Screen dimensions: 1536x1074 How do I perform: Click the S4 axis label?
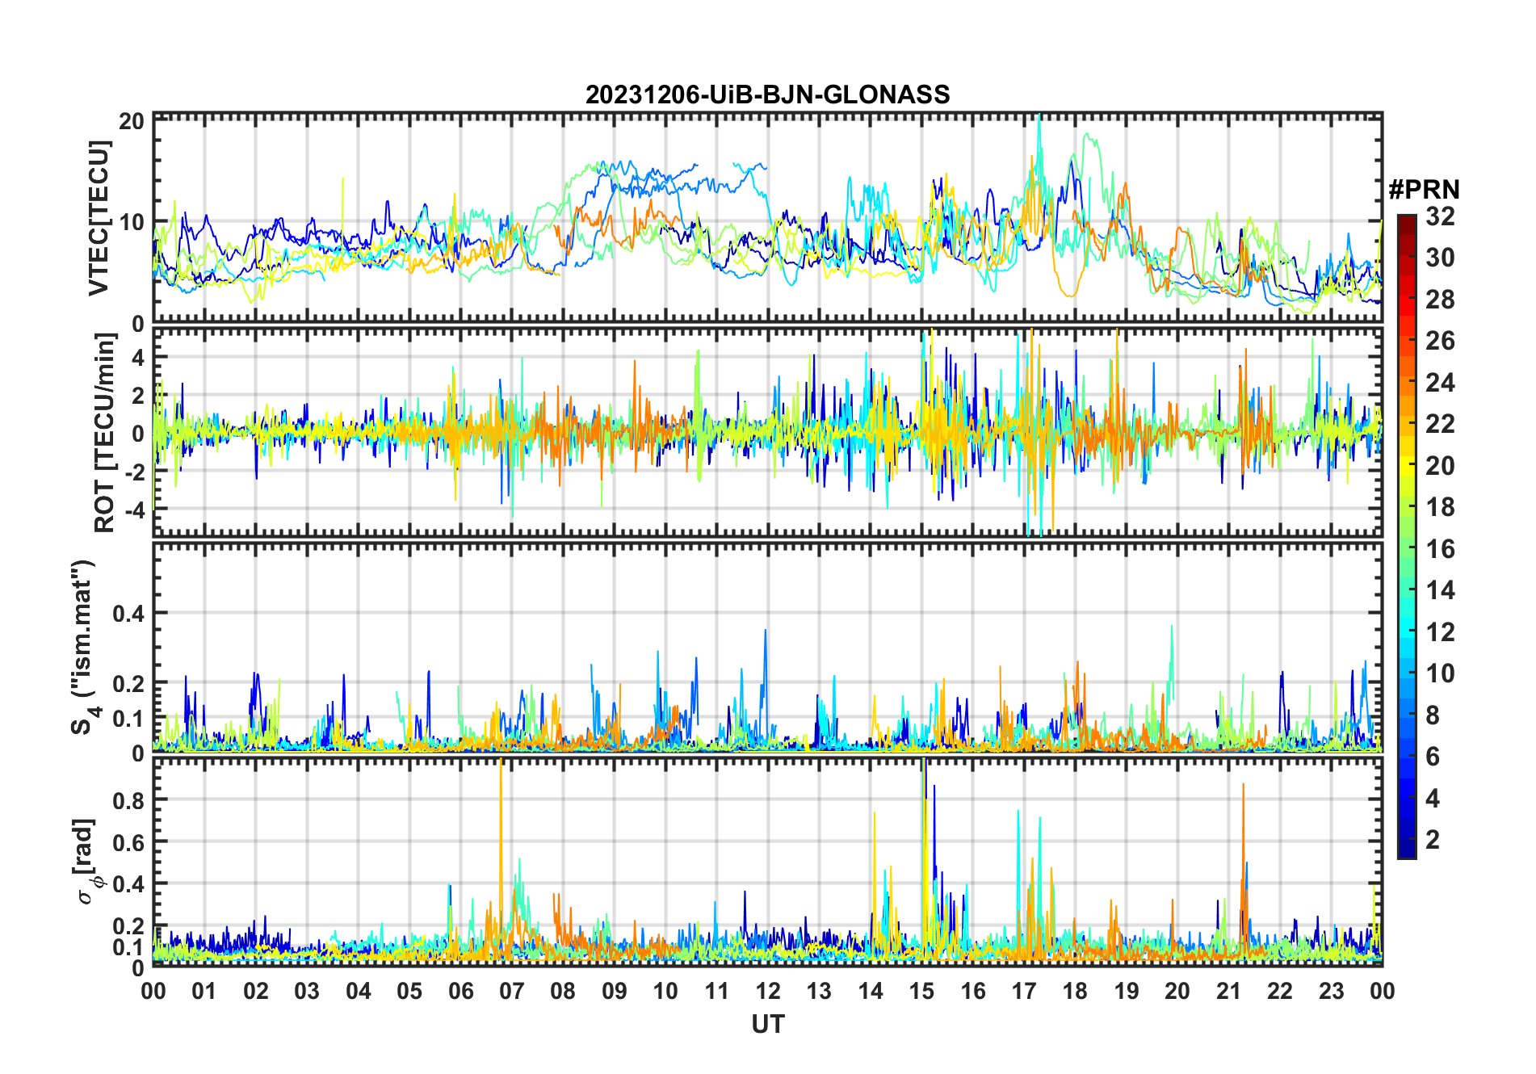[x=84, y=647]
